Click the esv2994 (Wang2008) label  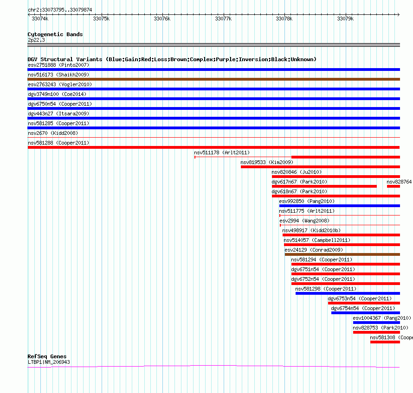tap(304, 221)
